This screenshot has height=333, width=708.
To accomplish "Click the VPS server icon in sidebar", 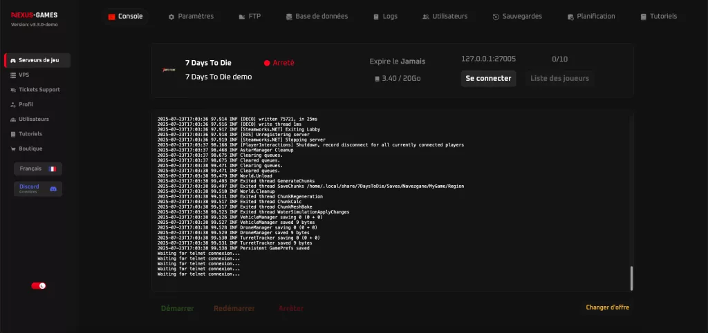I will pos(13,75).
